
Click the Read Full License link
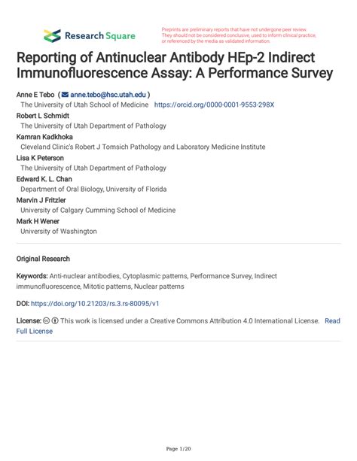[178, 326]
